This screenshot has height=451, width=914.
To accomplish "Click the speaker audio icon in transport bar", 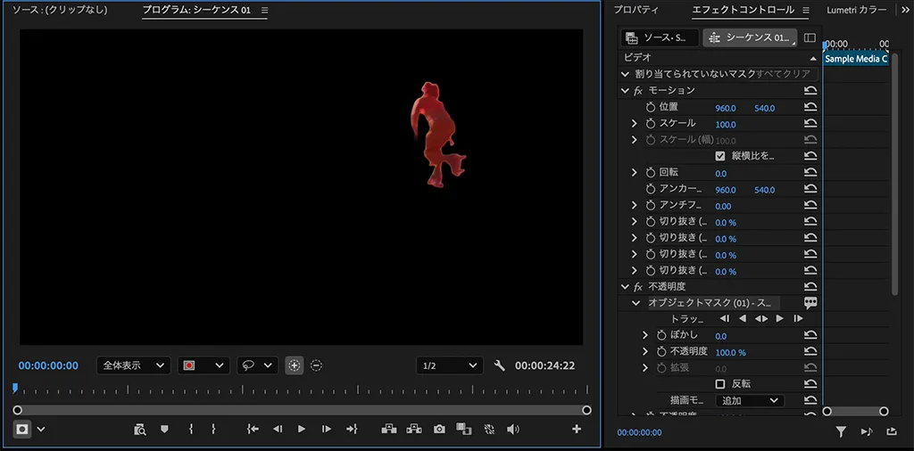I will (x=512, y=429).
